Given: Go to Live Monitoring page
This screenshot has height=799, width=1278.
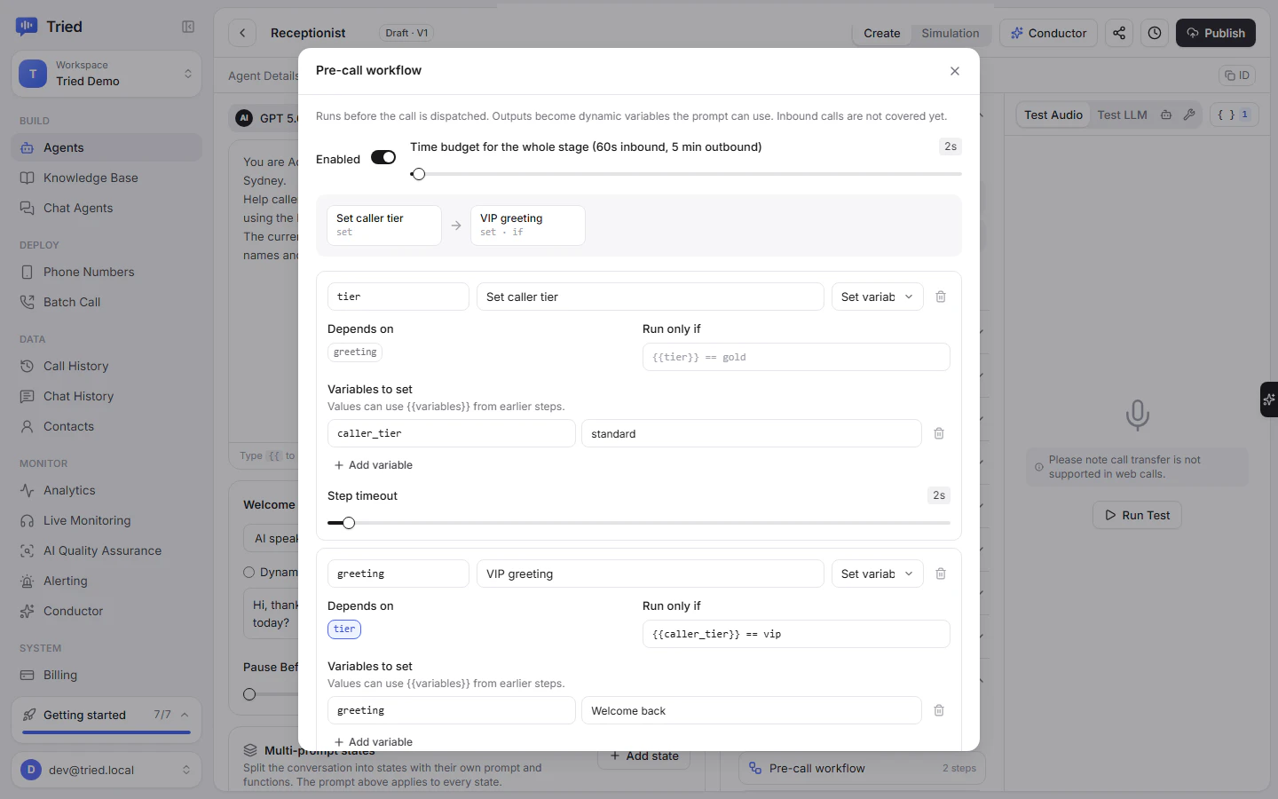Looking at the screenshot, I should click(106, 520).
